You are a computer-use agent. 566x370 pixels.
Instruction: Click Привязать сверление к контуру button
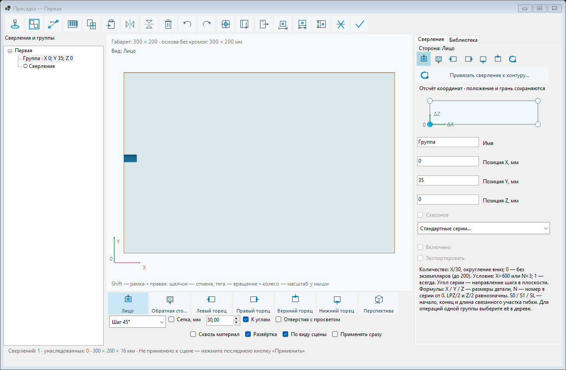click(x=482, y=75)
